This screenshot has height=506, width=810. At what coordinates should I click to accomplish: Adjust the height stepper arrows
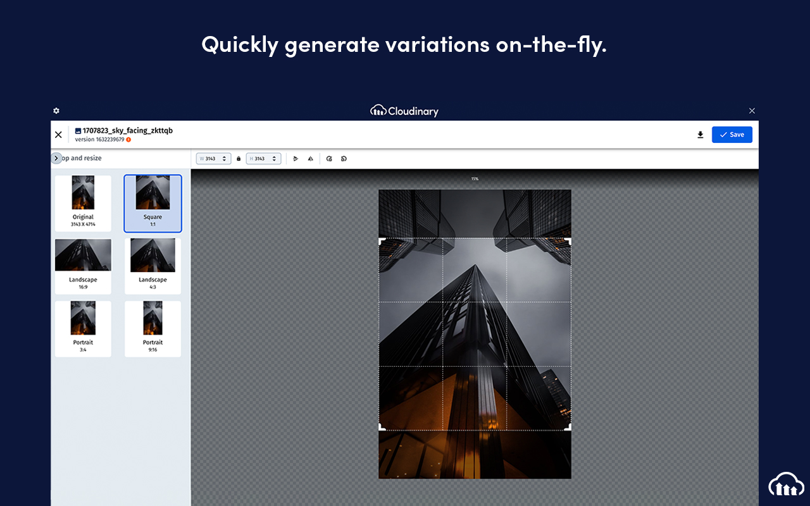tap(275, 159)
